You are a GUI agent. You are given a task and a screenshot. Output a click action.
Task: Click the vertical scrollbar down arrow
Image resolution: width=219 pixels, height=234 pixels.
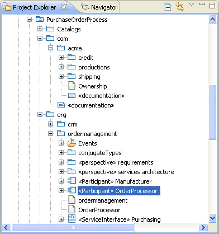(212, 218)
